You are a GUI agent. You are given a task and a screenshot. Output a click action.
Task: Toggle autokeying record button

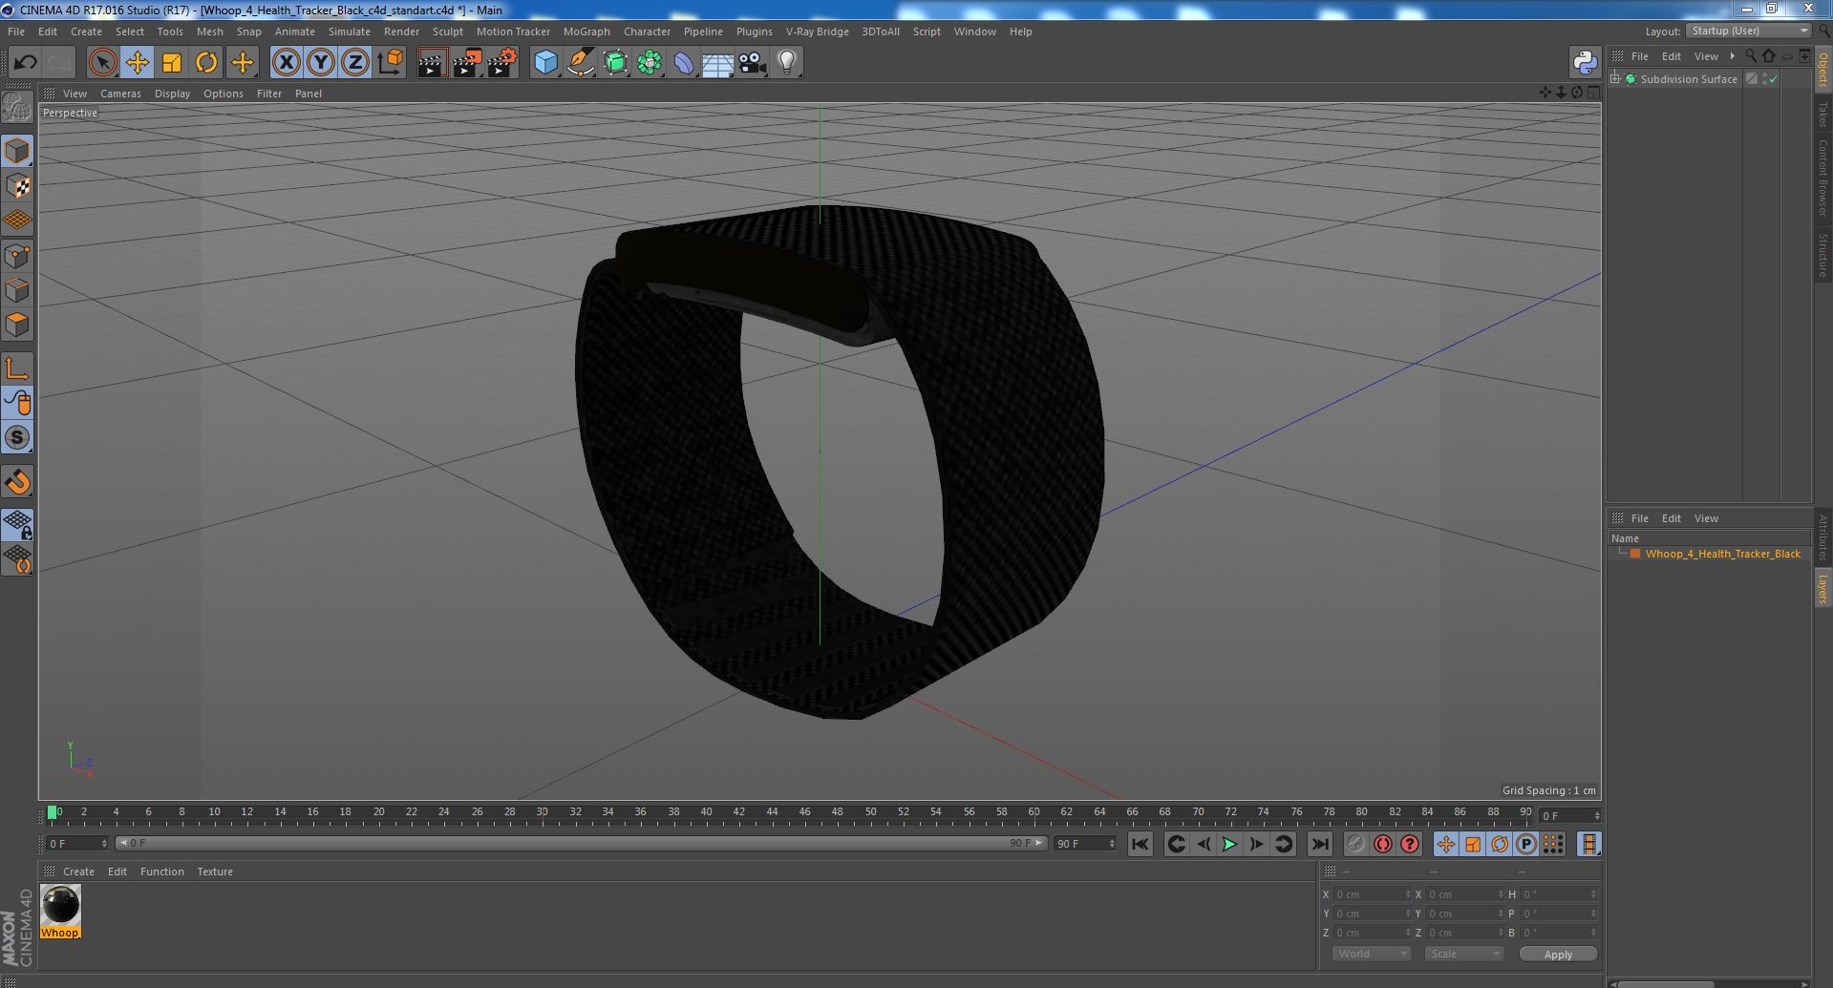1382,844
